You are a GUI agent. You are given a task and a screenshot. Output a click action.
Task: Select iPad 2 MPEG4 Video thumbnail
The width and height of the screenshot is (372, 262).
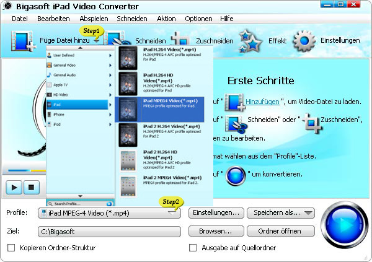click(128, 186)
